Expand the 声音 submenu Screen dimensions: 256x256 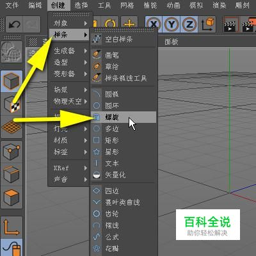coord(69,179)
